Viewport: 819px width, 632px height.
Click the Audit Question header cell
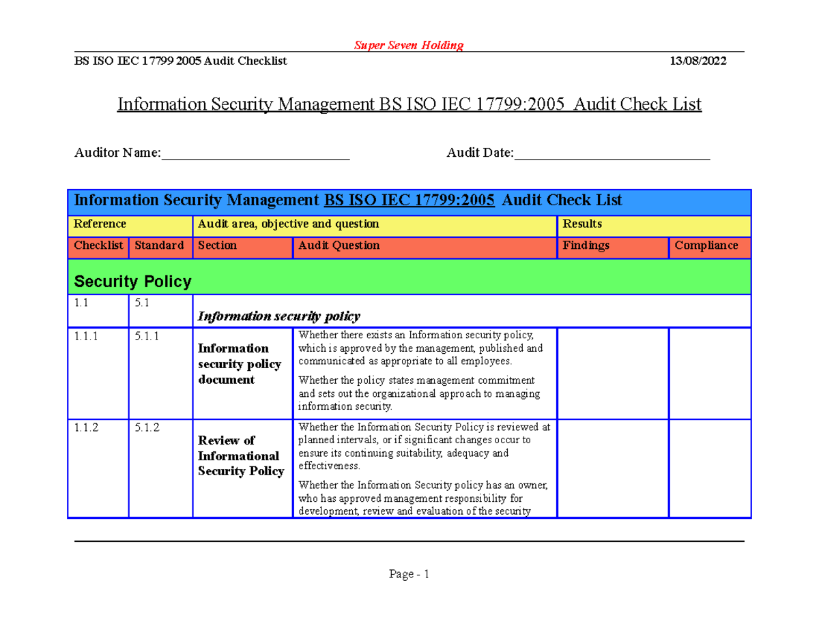point(338,246)
